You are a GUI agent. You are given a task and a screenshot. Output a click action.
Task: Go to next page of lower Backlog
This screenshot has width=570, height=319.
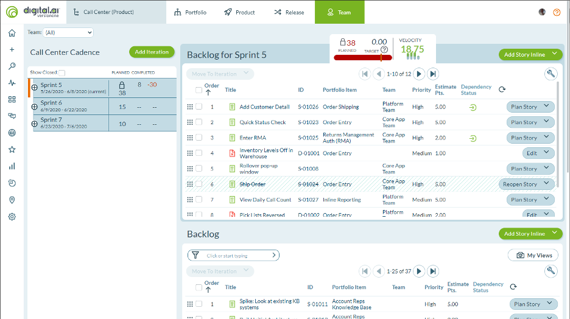tap(419, 271)
